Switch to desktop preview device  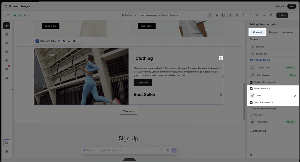[x=217, y=15]
